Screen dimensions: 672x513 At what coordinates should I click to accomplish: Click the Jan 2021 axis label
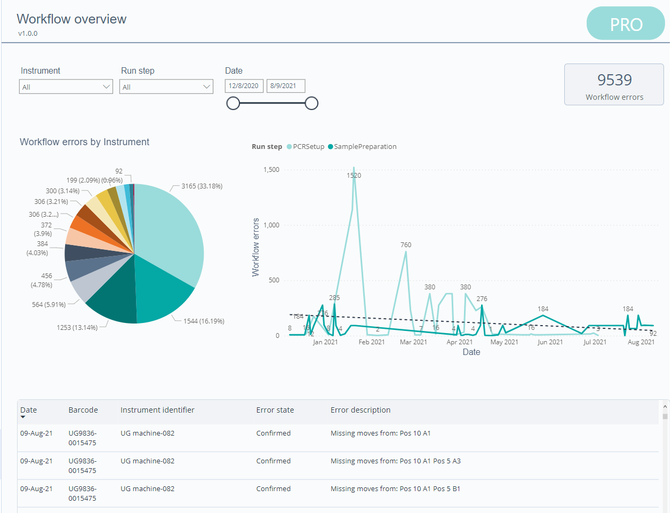click(x=325, y=342)
